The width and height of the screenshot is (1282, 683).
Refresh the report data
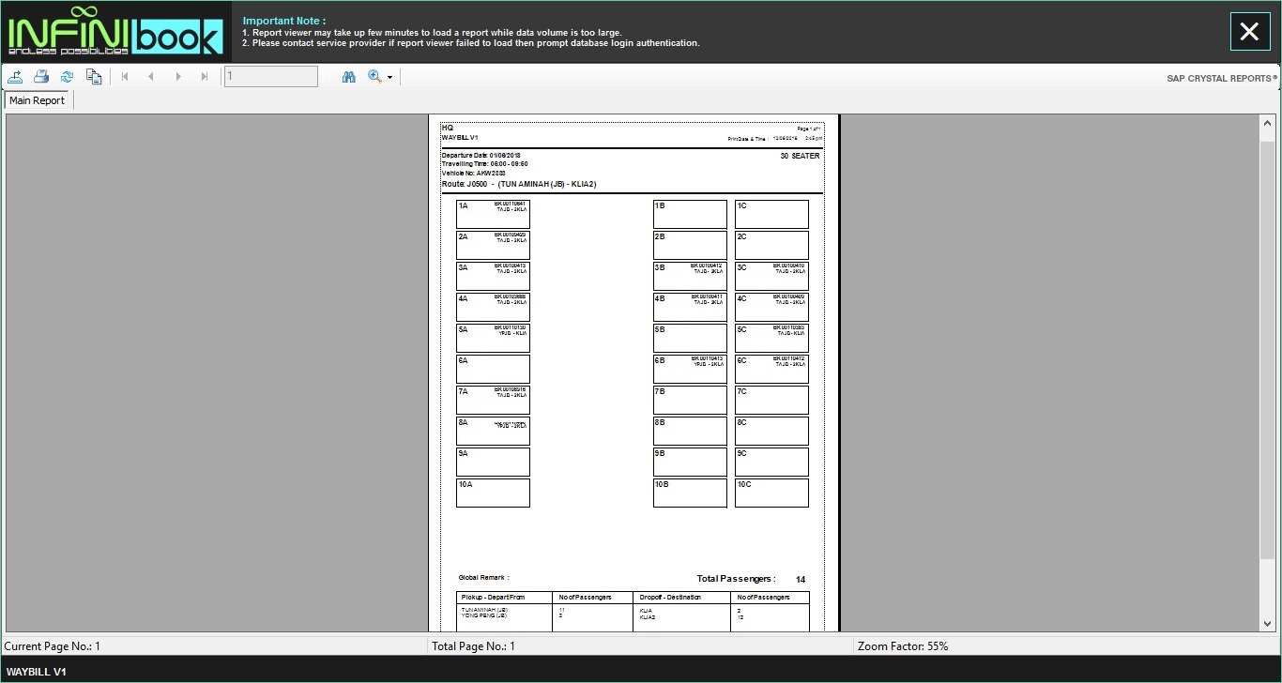click(x=67, y=77)
